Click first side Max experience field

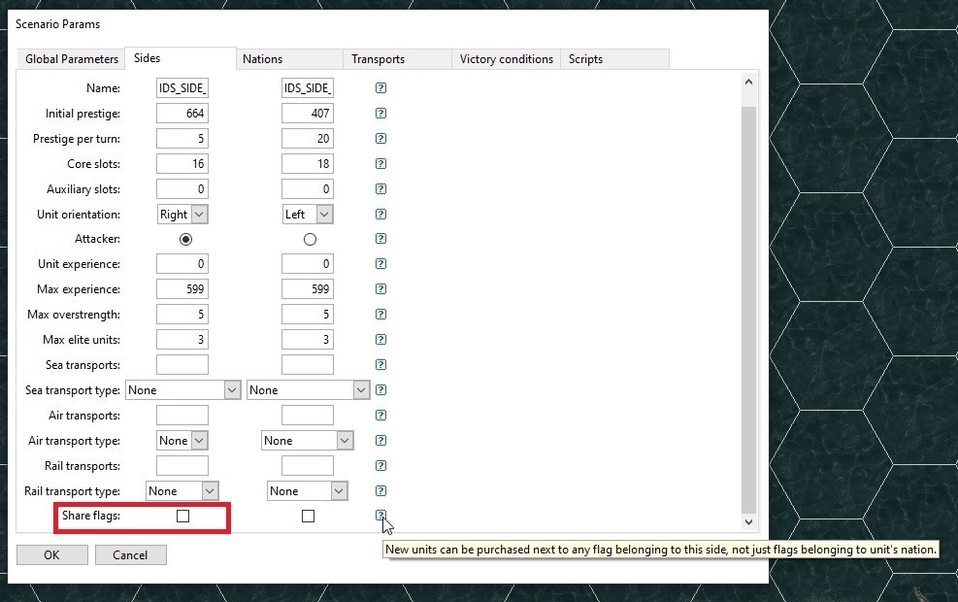point(182,289)
